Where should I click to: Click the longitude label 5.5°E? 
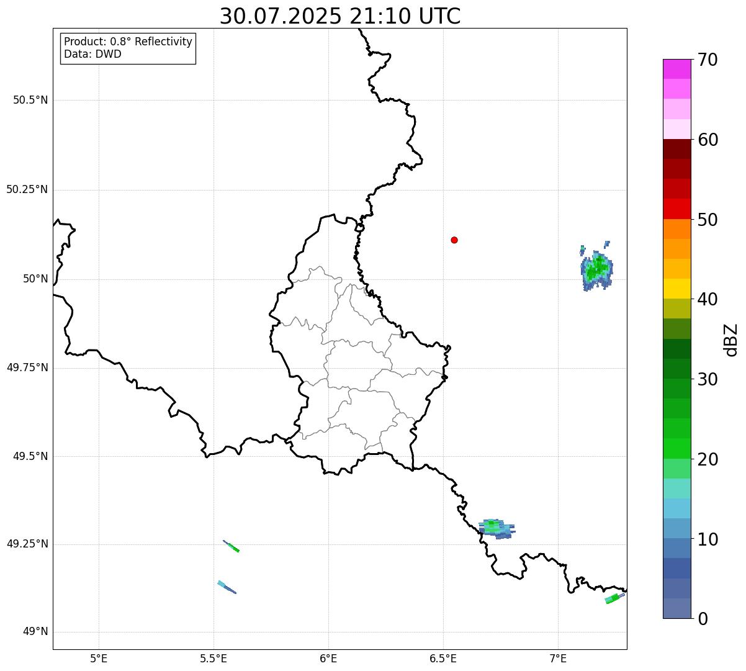pos(213,658)
